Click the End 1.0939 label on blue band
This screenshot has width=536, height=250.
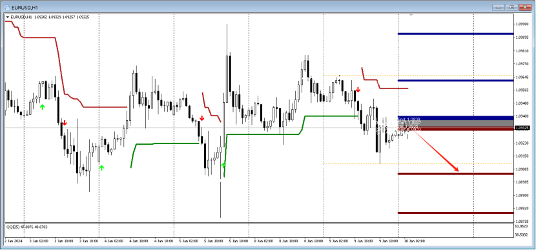click(409, 119)
